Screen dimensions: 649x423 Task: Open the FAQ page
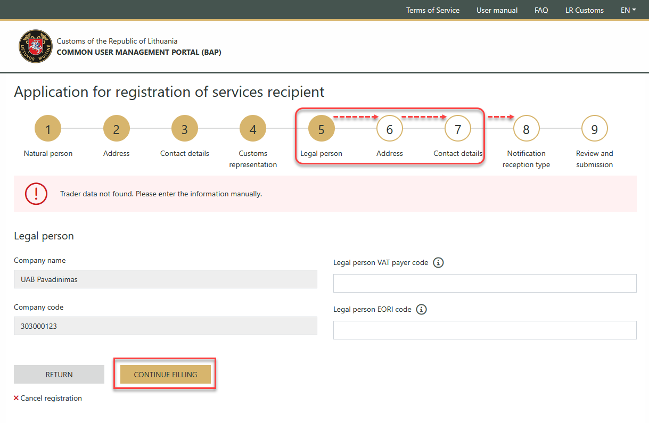point(541,10)
